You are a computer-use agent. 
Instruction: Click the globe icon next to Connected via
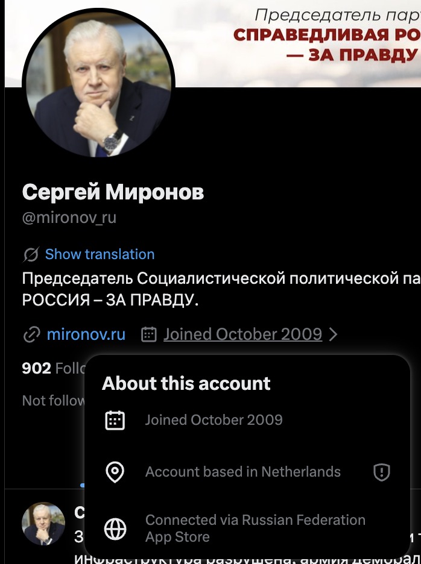point(115,528)
